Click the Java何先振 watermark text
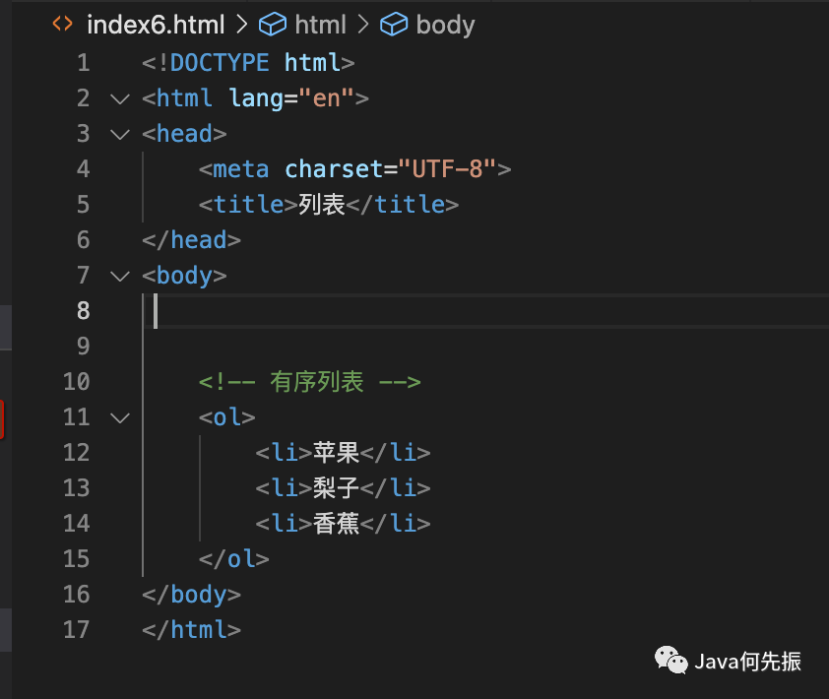 tap(748, 661)
